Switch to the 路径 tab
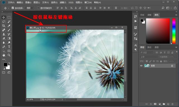Image resolution: width=179 pixels, height=107 pixels. coord(149,47)
